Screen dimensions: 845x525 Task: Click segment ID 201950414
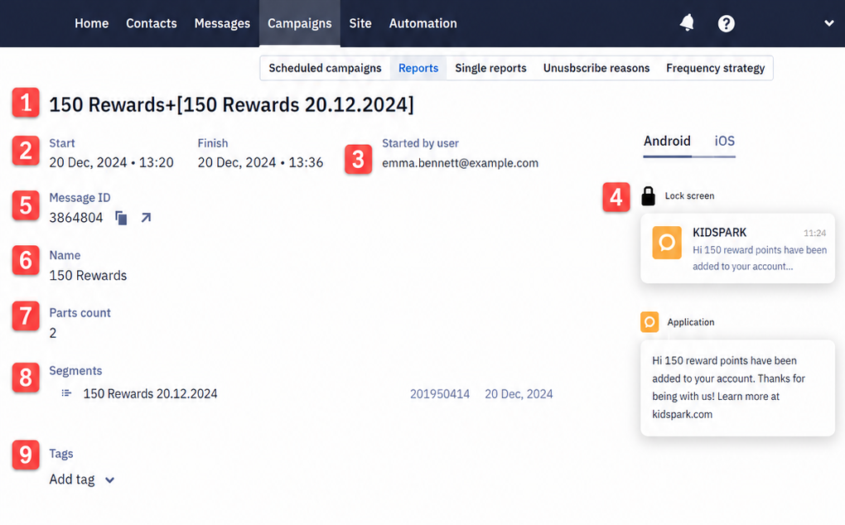point(440,393)
